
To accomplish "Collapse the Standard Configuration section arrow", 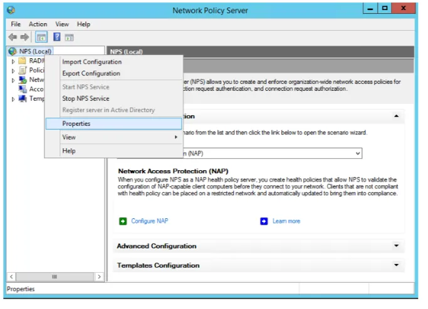I will 396,116.
